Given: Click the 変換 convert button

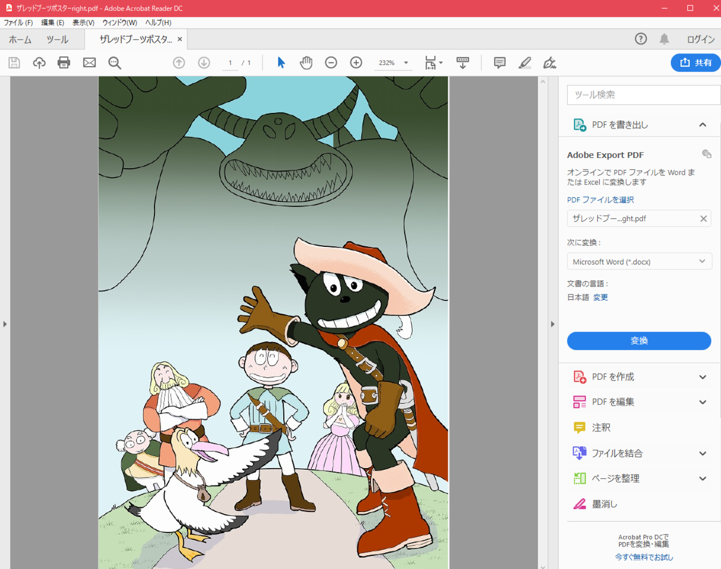Looking at the screenshot, I should click(639, 341).
